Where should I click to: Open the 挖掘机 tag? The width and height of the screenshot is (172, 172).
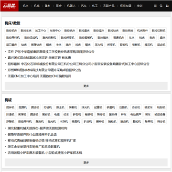pyautogui.click(x=22, y=107)
